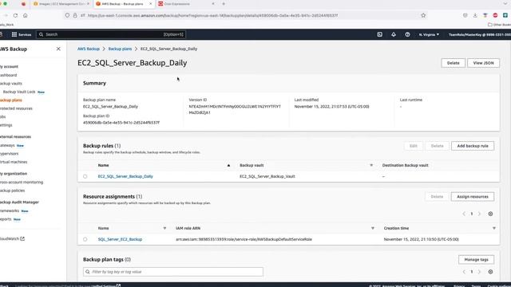511x287 pixels.
Task: Reload the browser page
Action: tap(15, 15)
